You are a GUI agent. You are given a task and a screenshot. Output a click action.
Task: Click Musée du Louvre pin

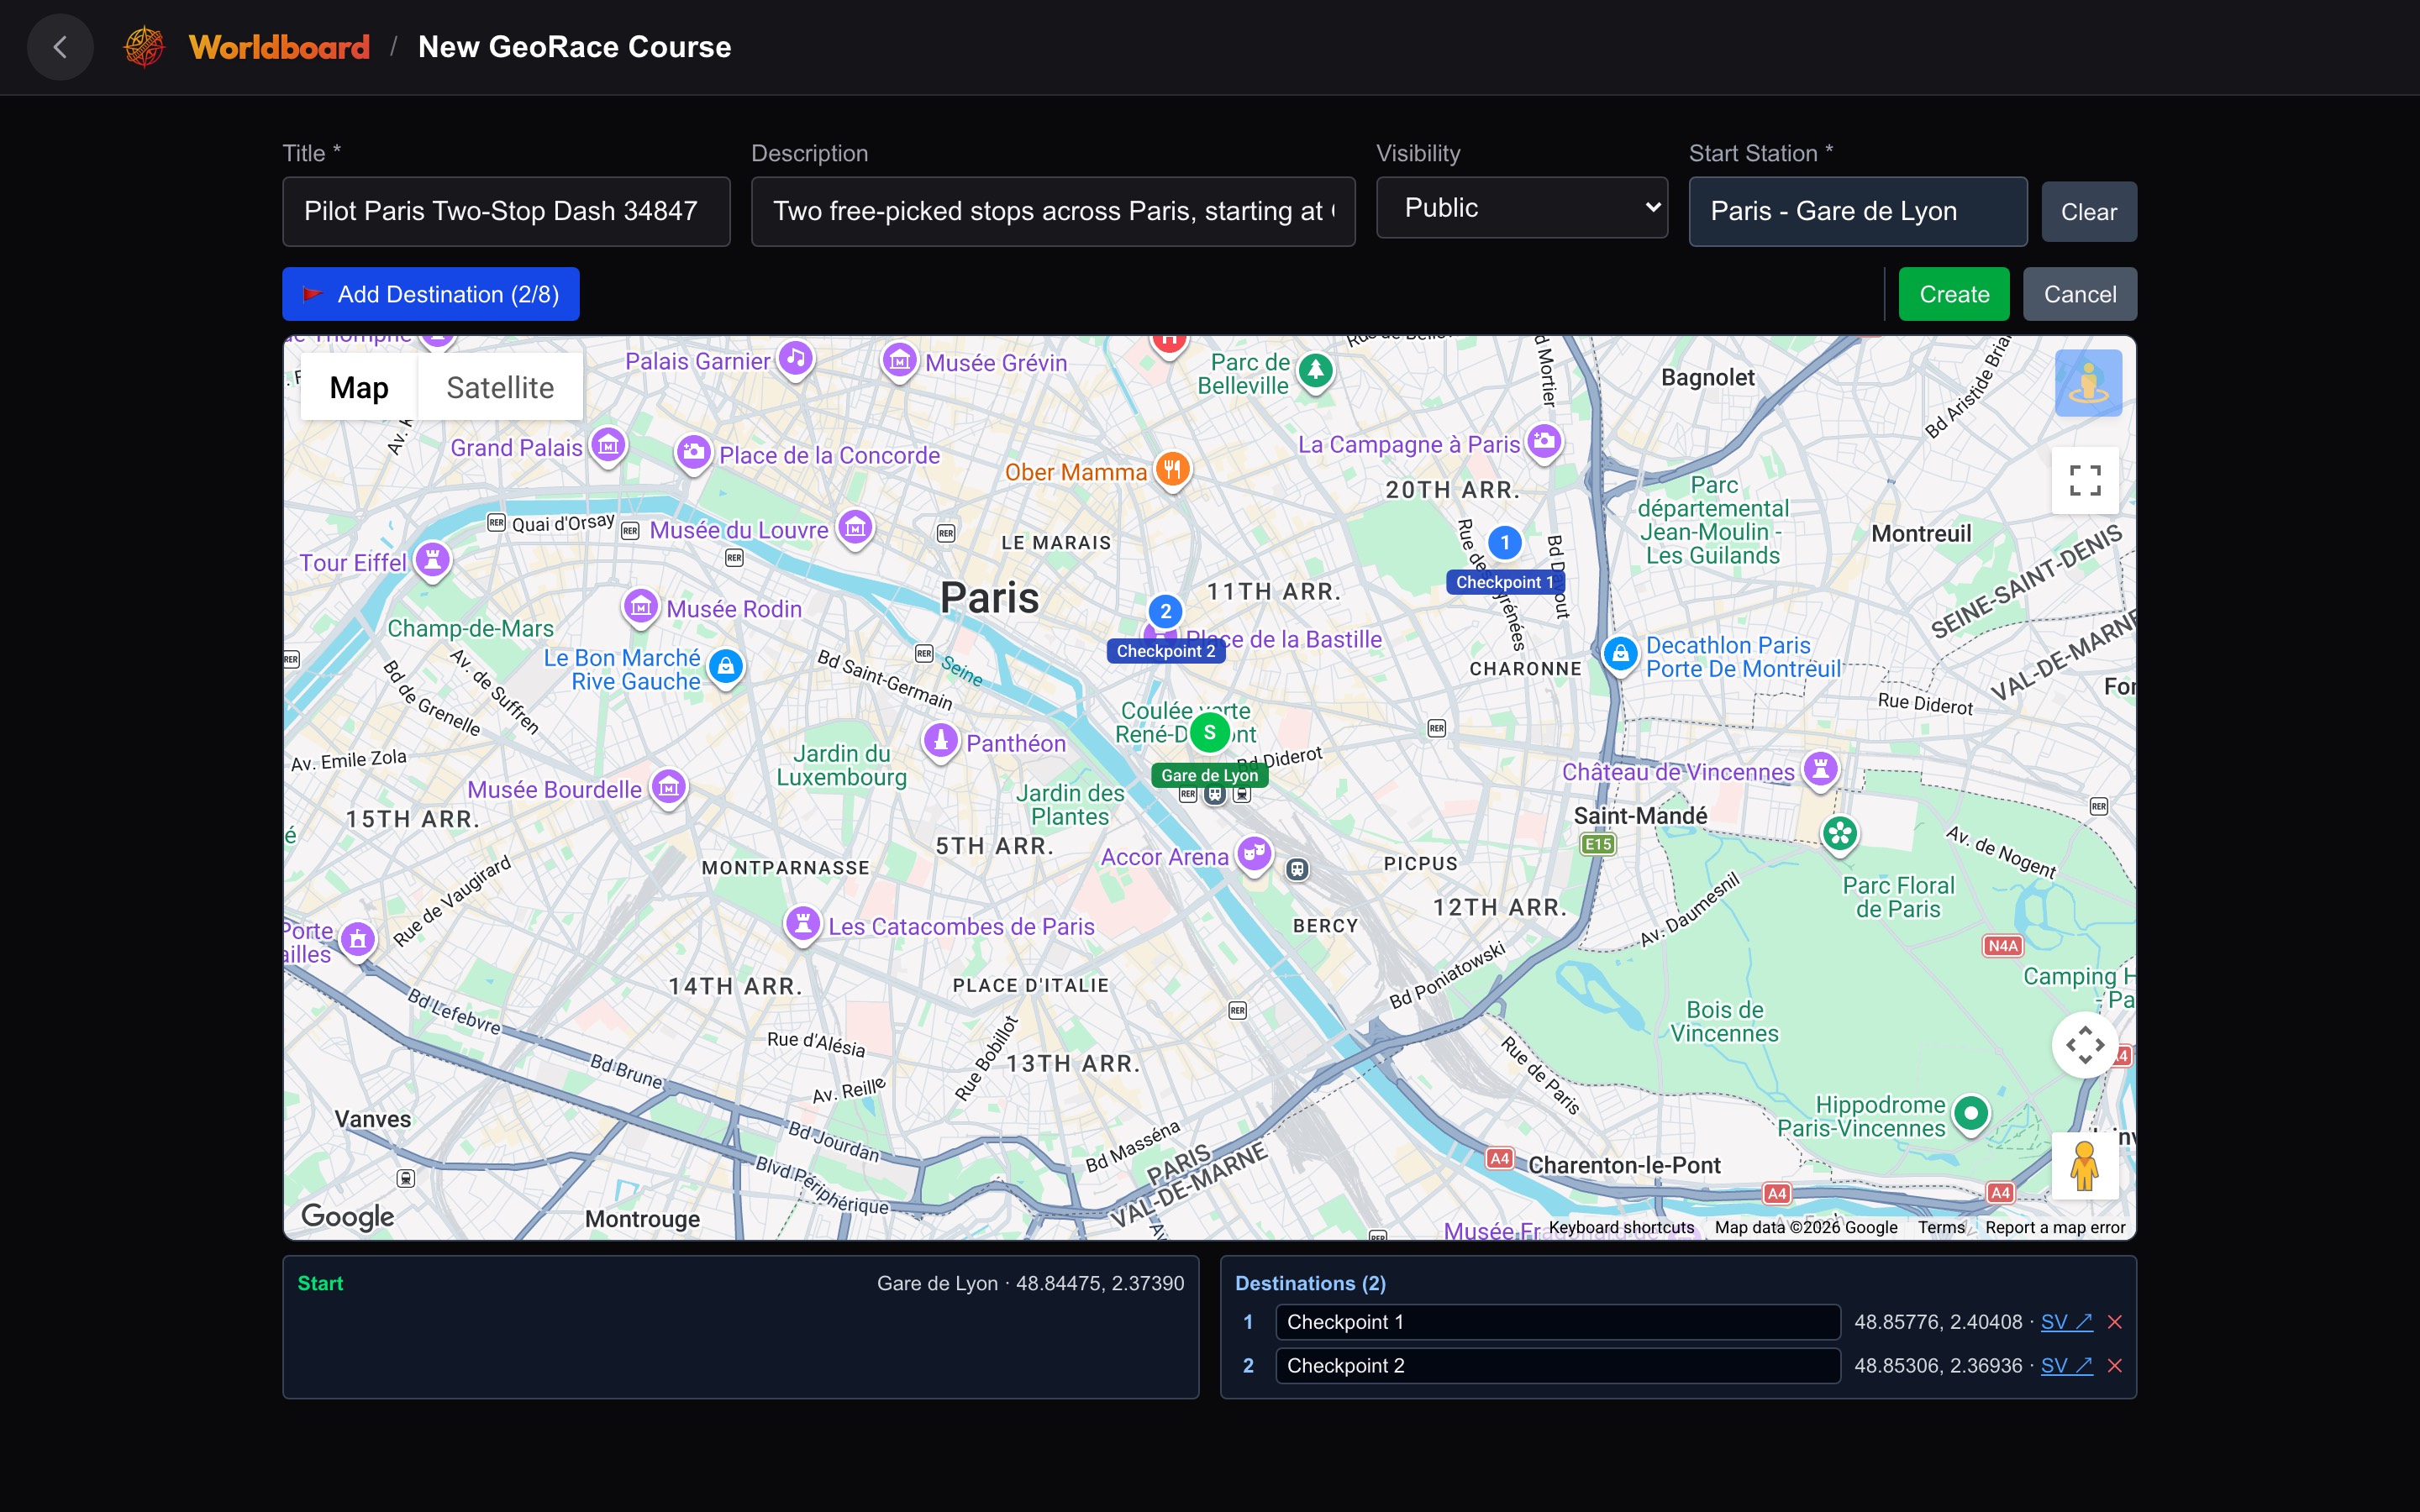(855, 528)
